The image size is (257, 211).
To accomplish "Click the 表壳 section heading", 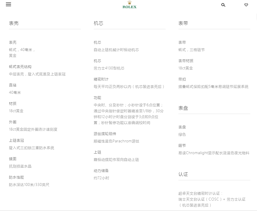I will 14,23.
